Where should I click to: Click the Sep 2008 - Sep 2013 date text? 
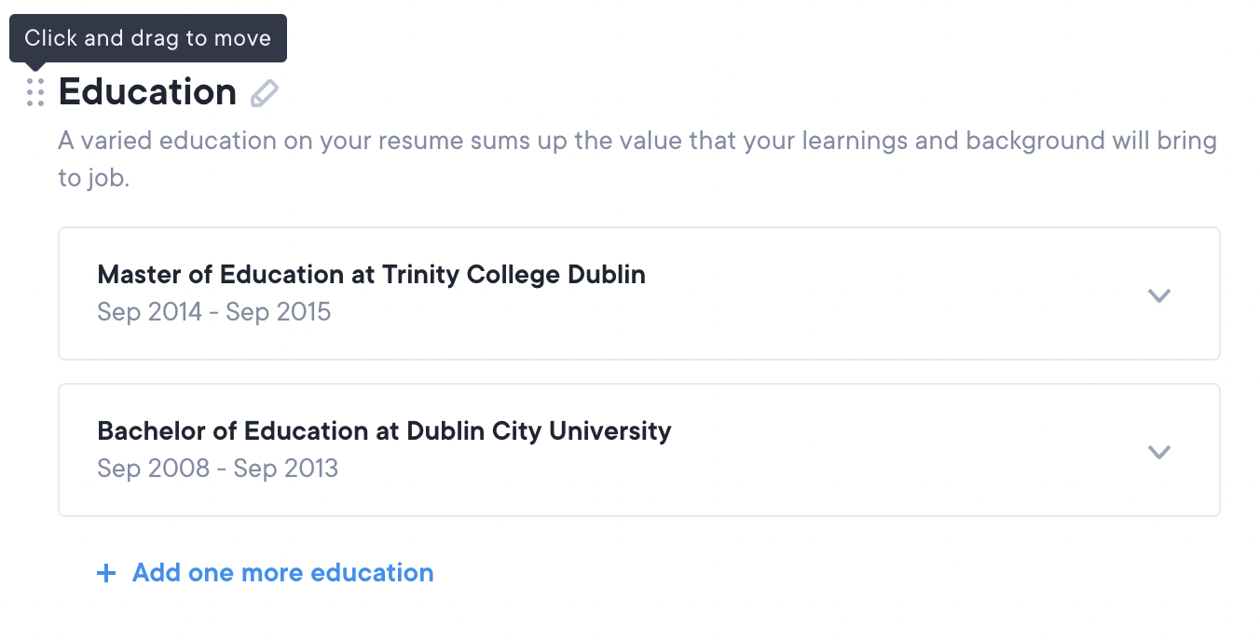pos(217,468)
